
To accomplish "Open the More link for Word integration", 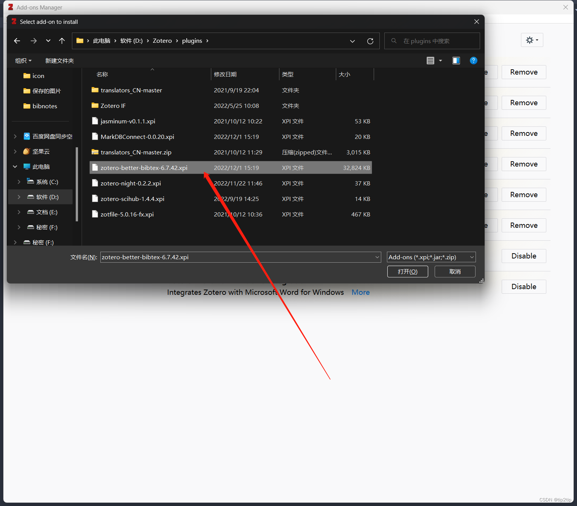I will tap(360, 292).
